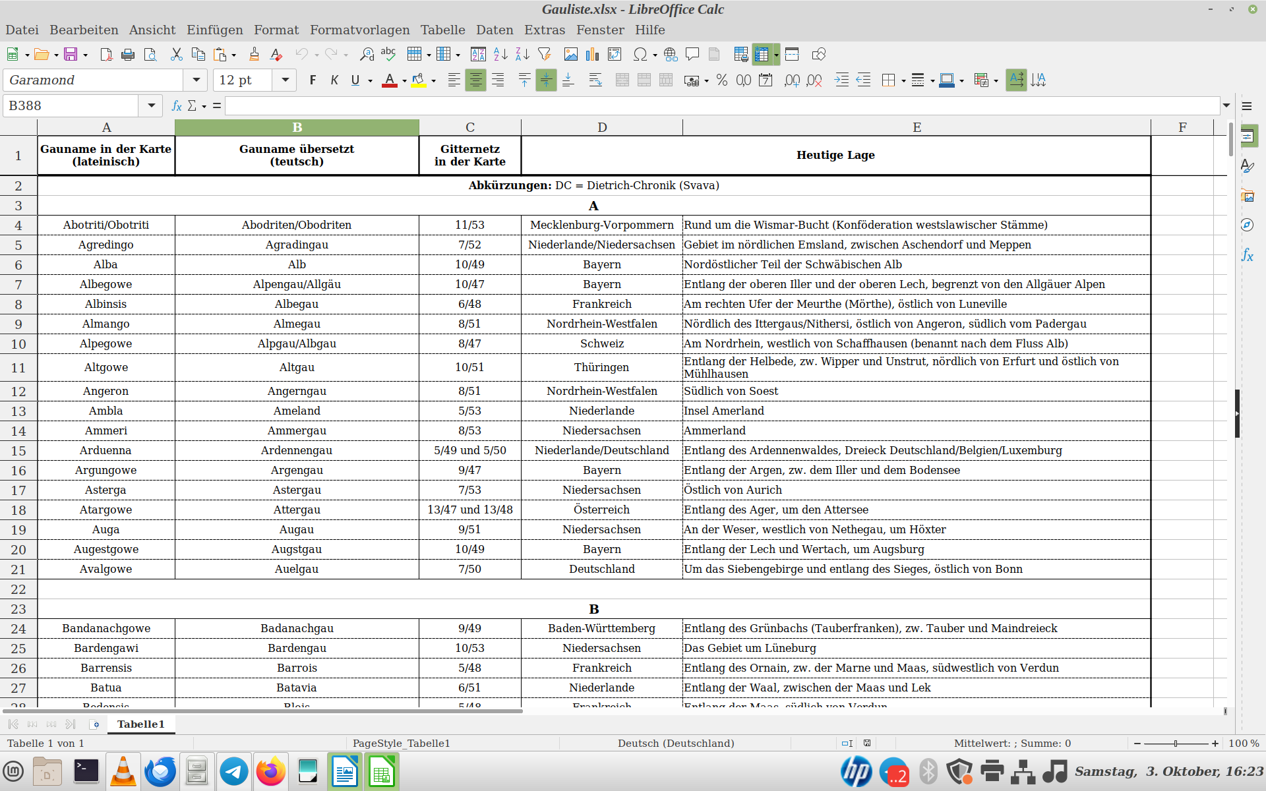Toggle Wrap Text button

click(595, 80)
